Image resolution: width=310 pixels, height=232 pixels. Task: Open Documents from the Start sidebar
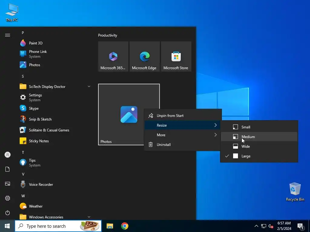coord(8,169)
